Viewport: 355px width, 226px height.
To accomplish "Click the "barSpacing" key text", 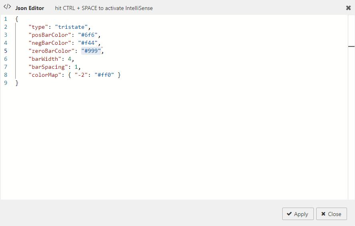I will coord(47,67).
